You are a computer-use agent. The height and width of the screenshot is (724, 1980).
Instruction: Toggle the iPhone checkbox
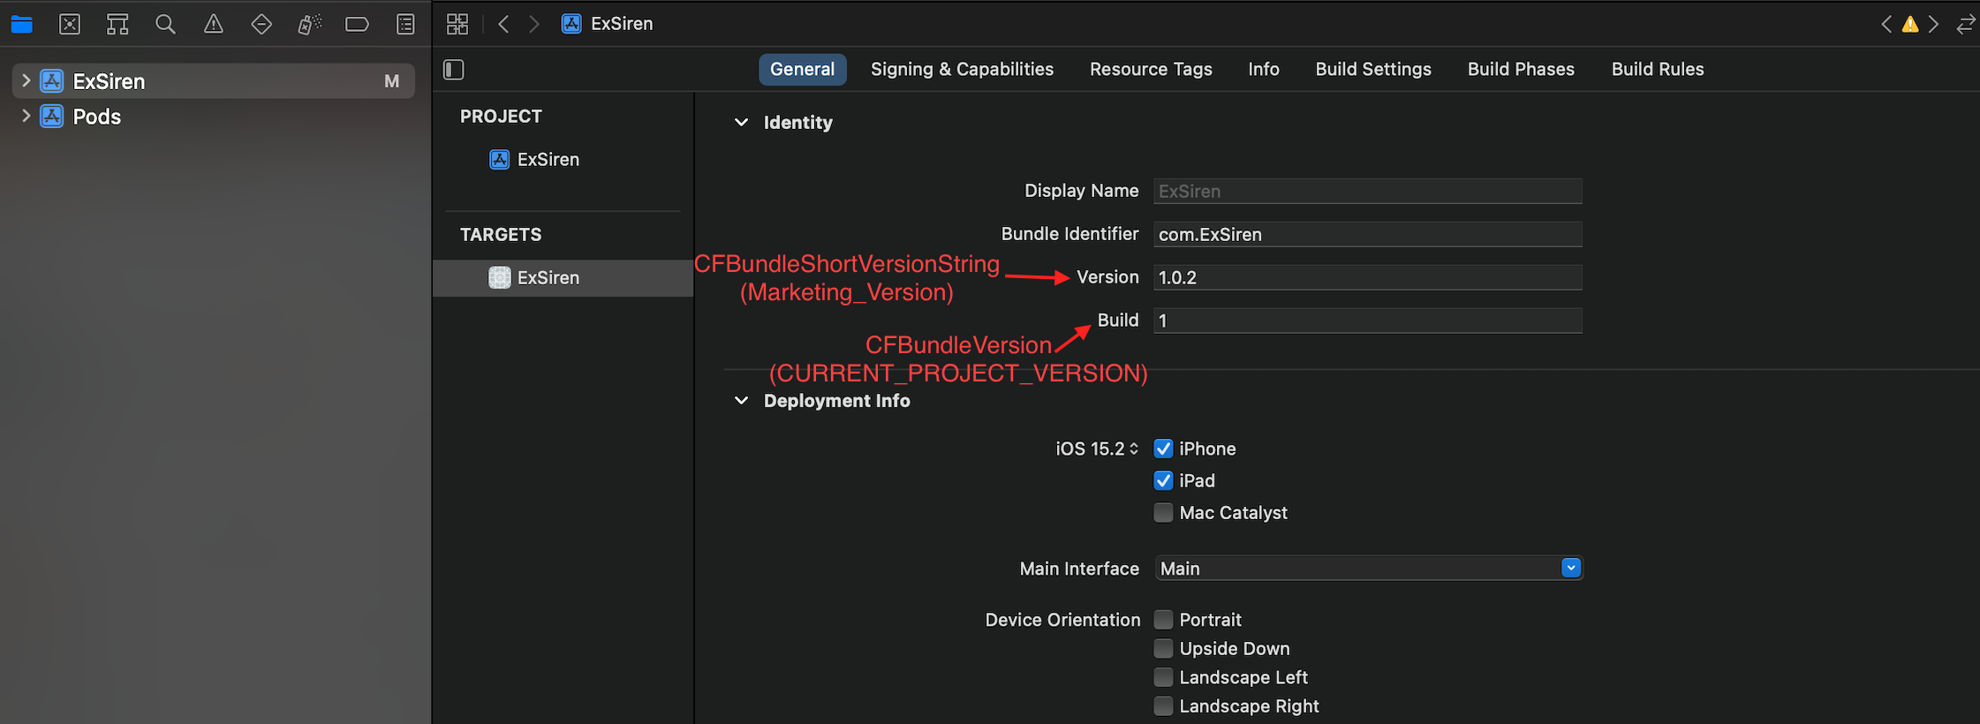point(1164,449)
